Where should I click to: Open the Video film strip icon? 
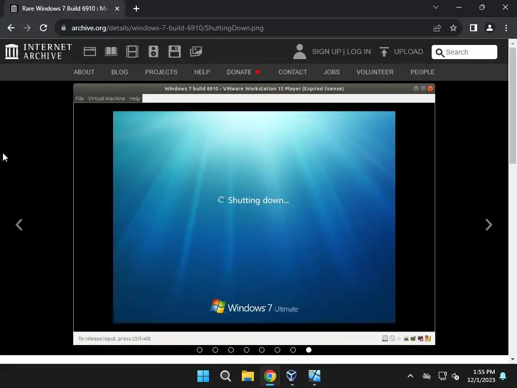(132, 52)
